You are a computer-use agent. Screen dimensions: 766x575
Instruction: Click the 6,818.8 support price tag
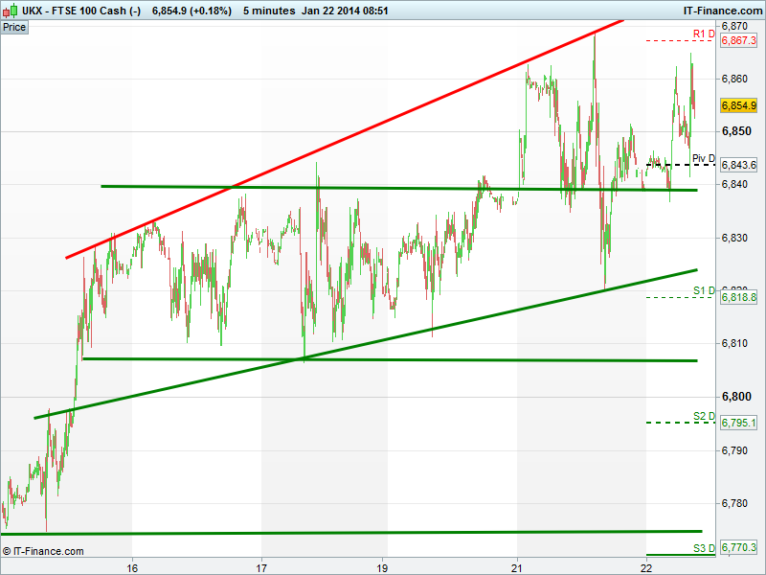[738, 298]
